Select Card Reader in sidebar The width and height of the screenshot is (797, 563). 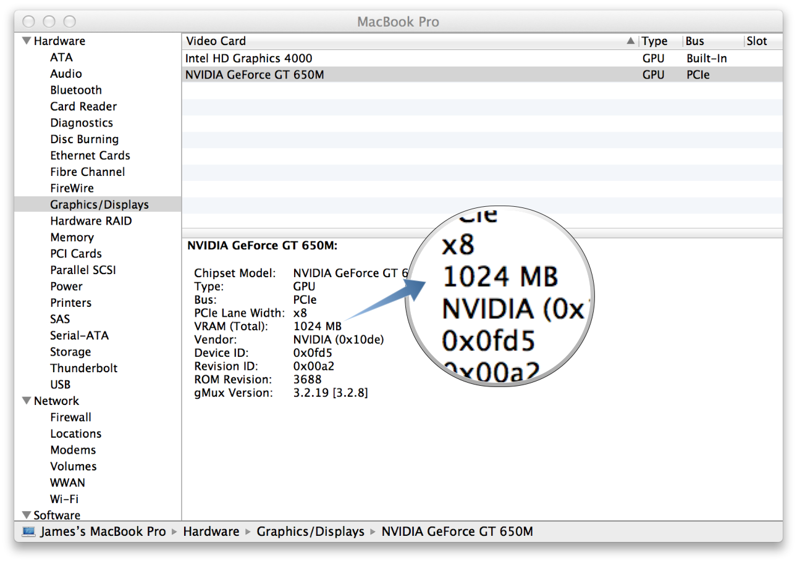tap(83, 106)
